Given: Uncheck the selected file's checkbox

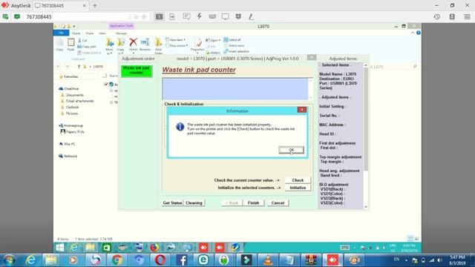Looking at the screenshot, I should pos(105,85).
